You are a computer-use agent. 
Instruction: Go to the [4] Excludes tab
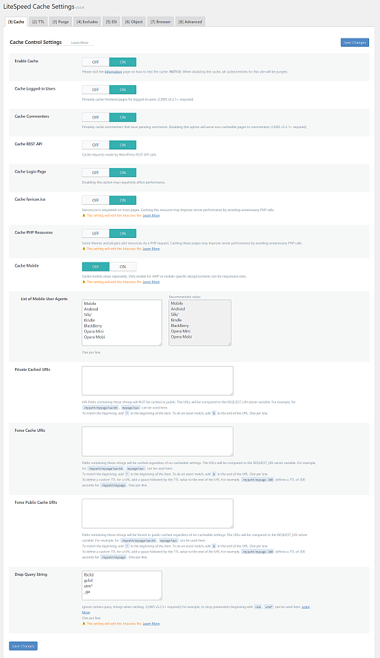click(x=87, y=22)
